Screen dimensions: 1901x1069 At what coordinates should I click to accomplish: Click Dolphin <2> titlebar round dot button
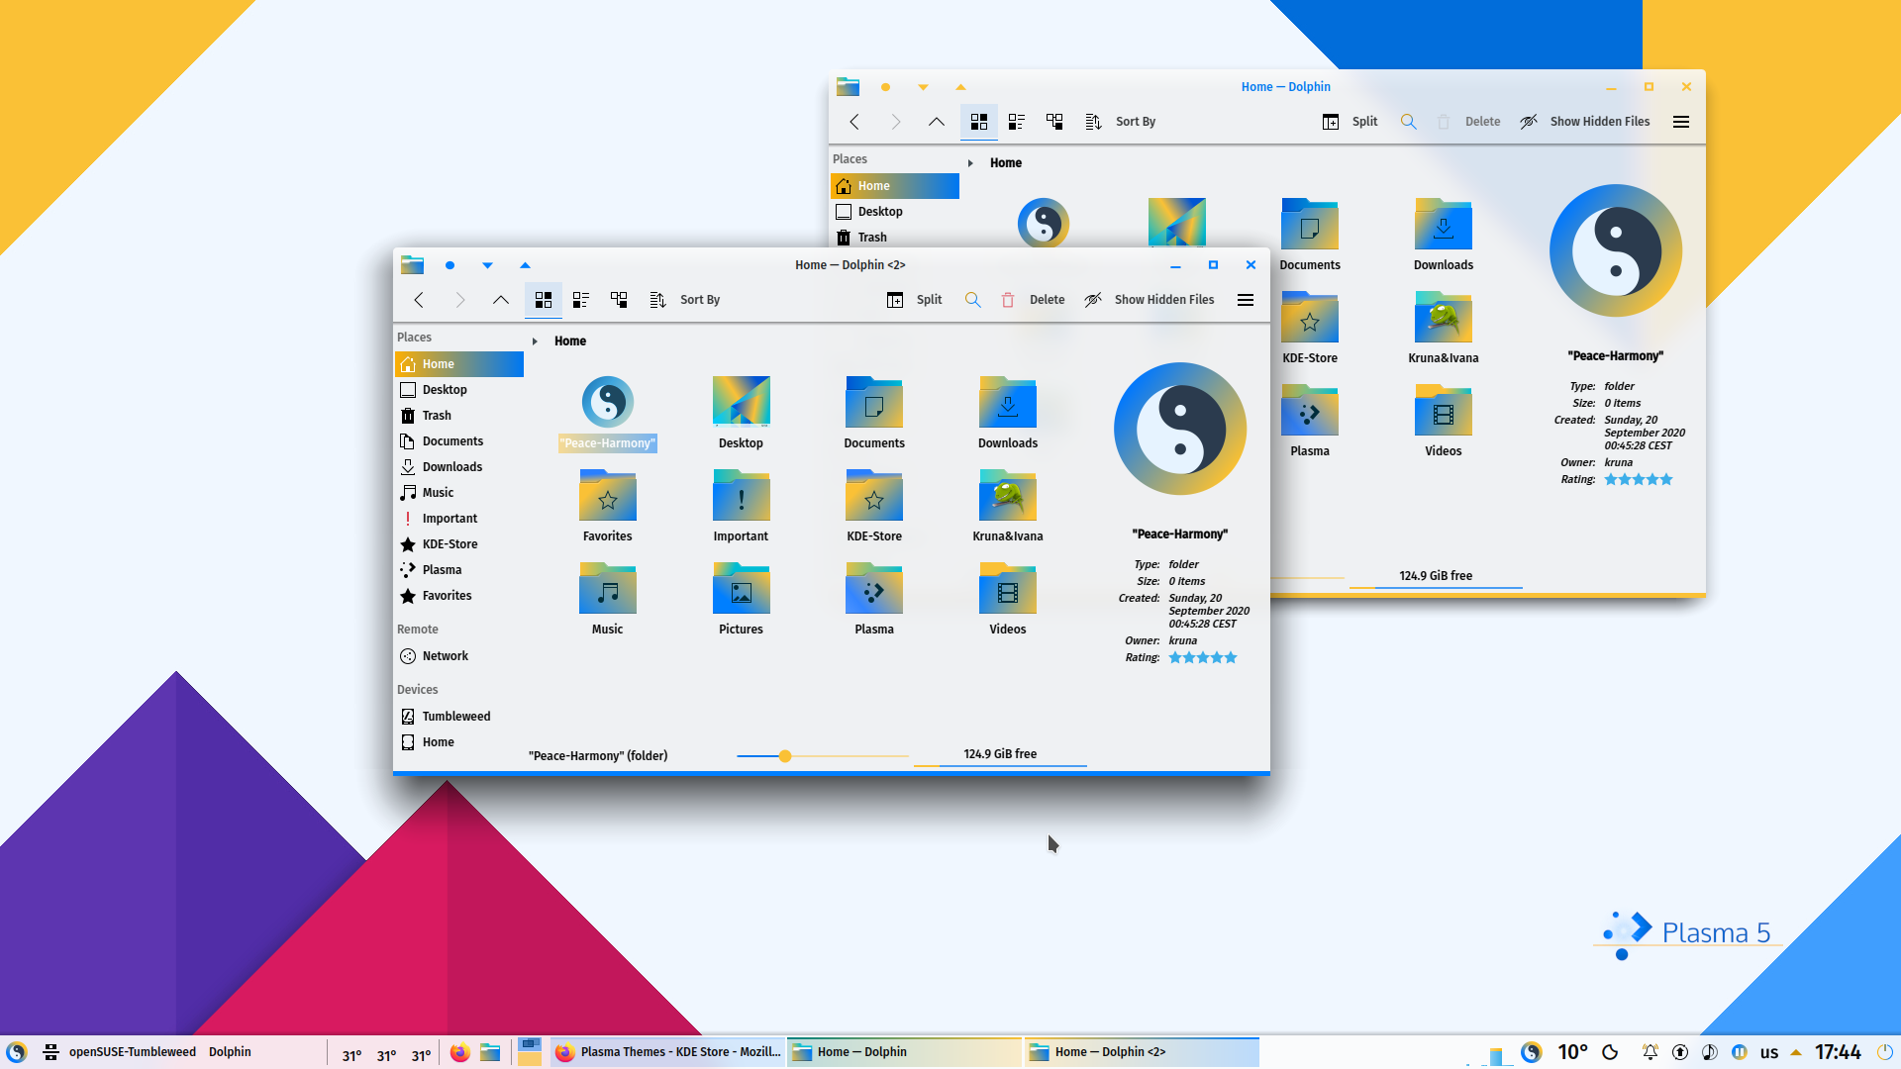click(450, 265)
